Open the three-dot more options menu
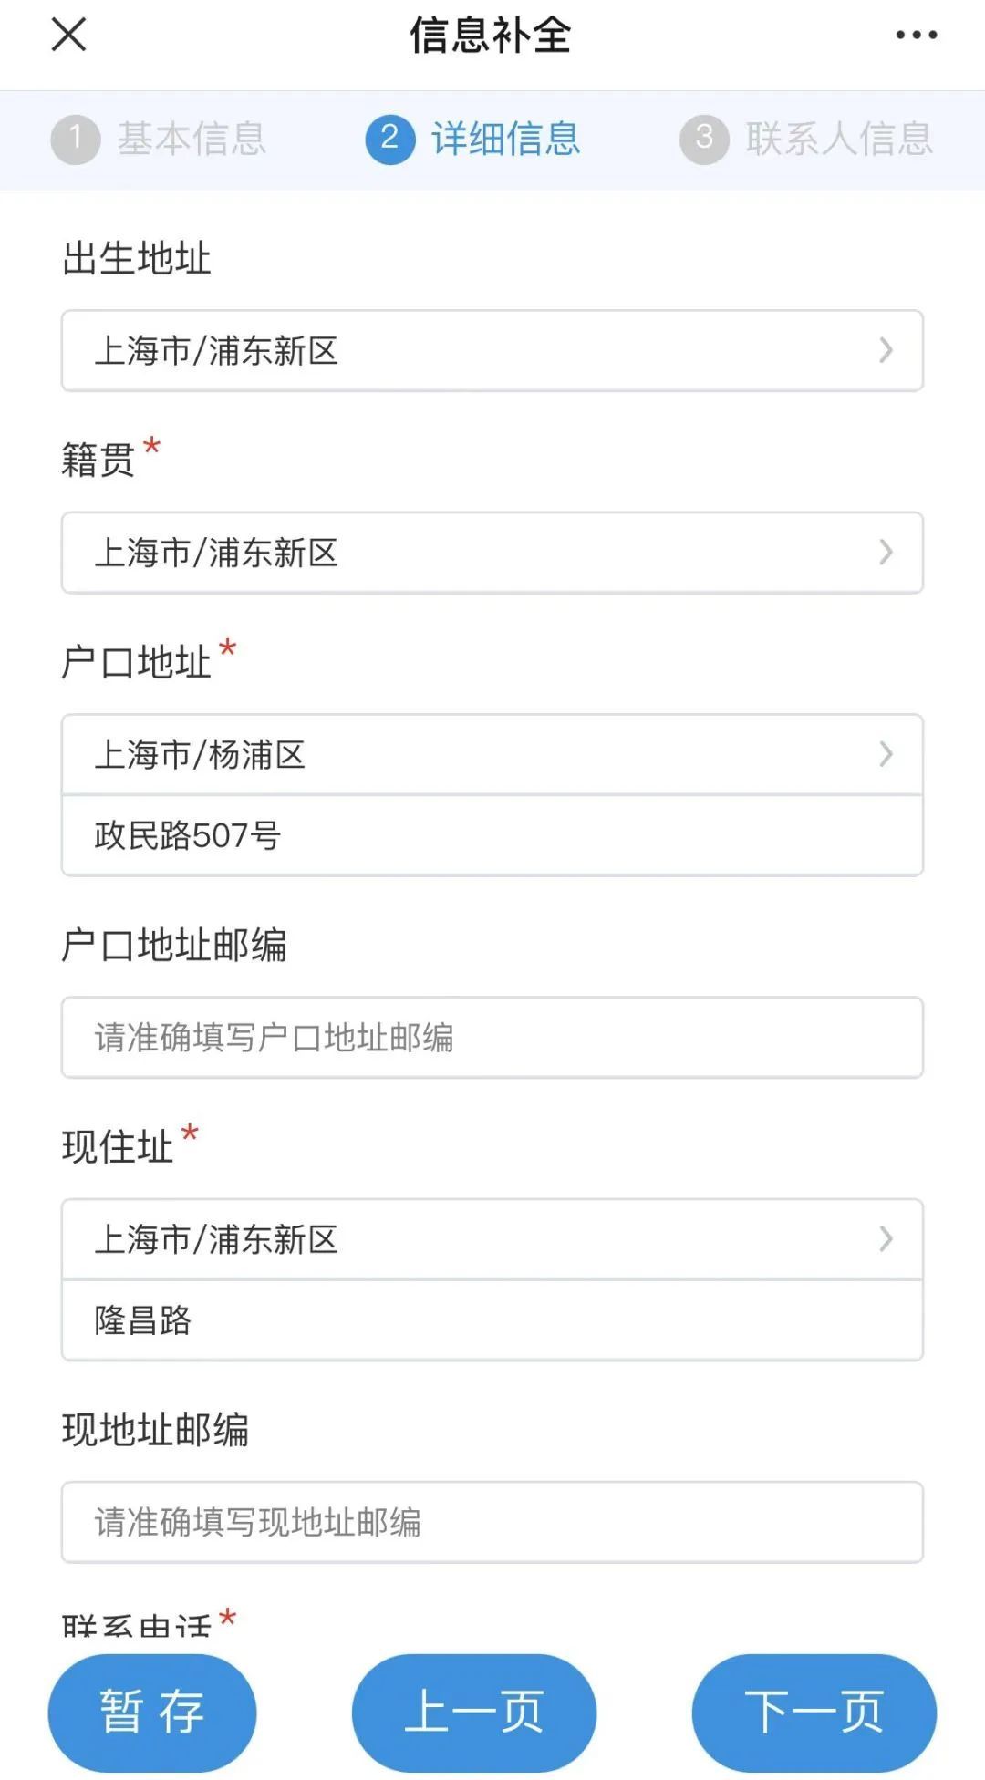The image size is (985, 1780). click(x=916, y=36)
